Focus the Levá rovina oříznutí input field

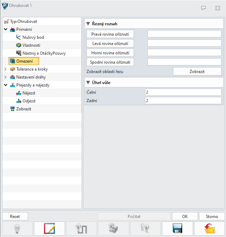pyautogui.click(x=184, y=43)
